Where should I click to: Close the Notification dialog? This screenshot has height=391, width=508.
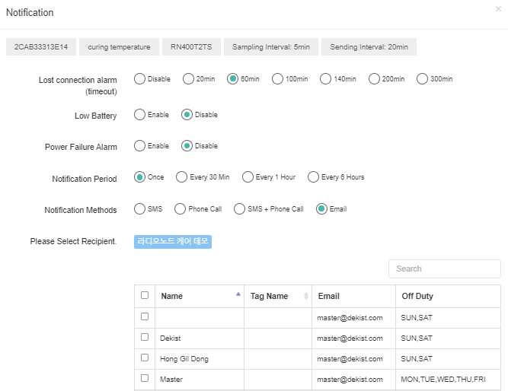pyautogui.click(x=498, y=9)
